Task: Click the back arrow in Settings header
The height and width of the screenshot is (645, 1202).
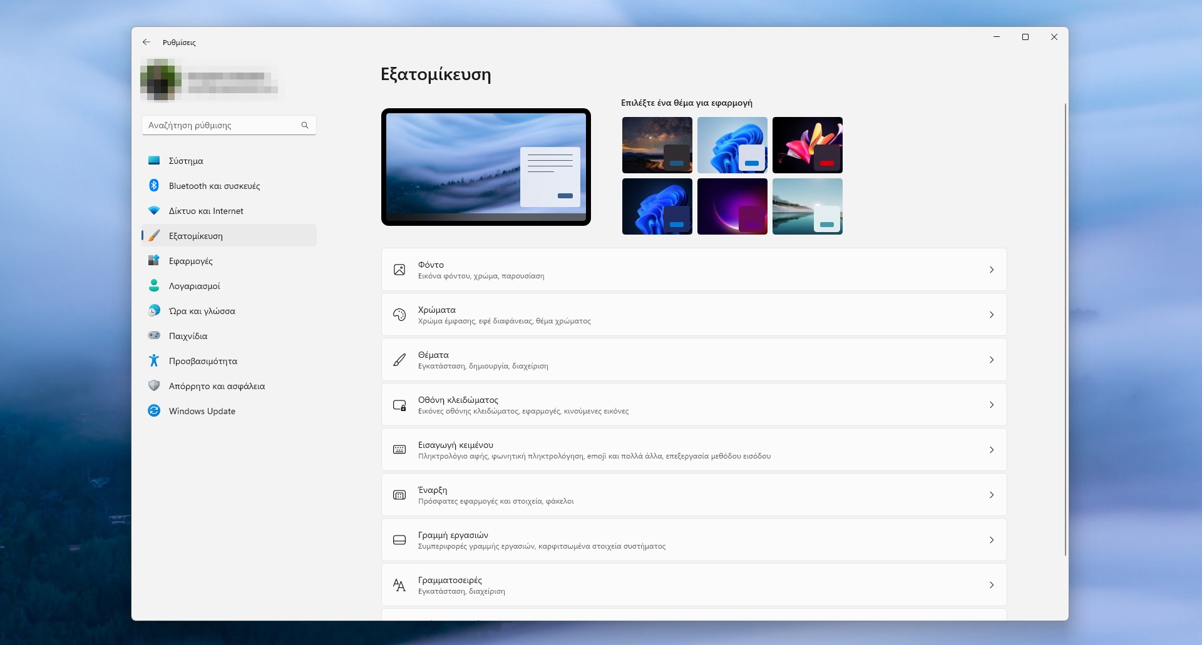Action: [146, 42]
